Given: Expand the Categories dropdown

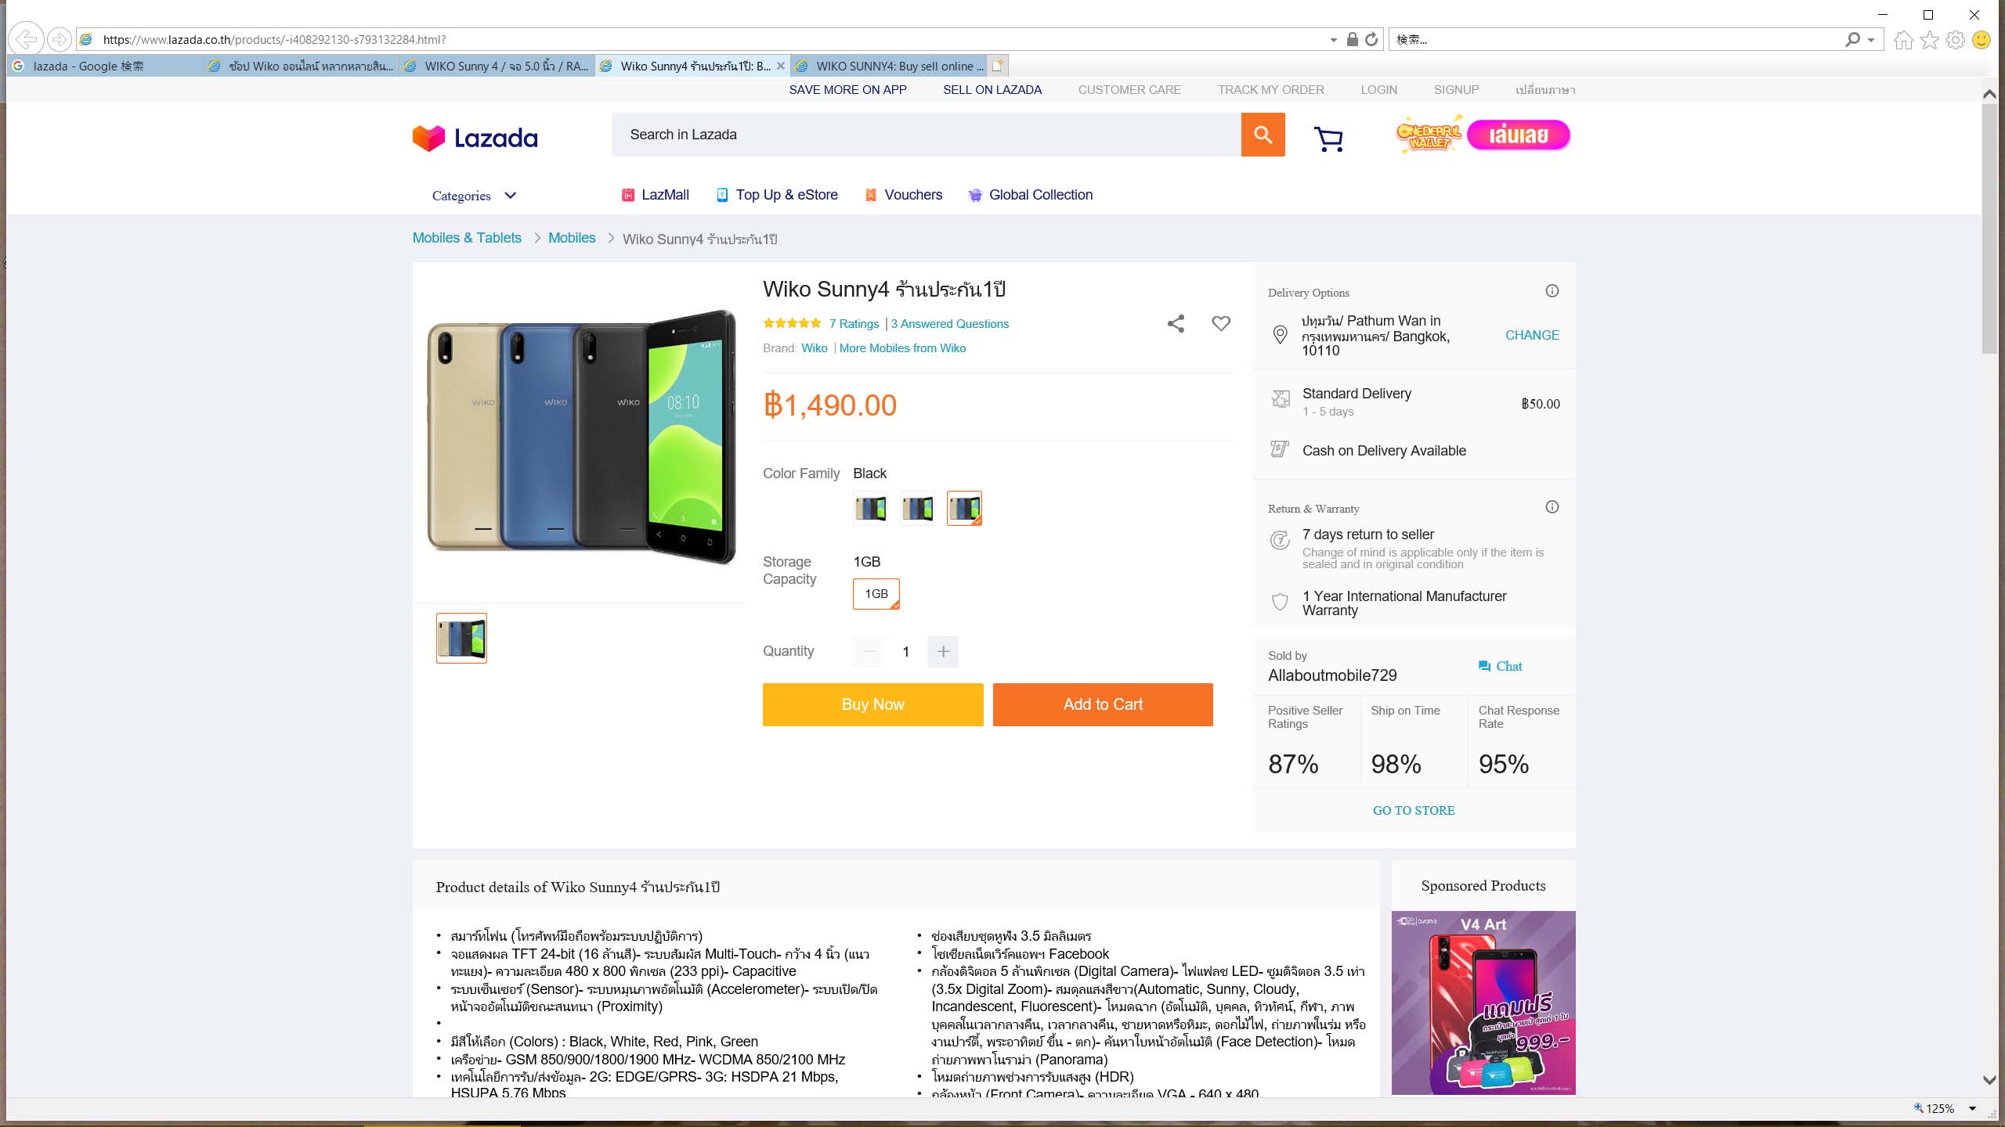Looking at the screenshot, I should 474,196.
